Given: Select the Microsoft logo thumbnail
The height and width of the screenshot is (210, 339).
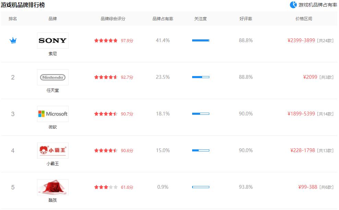Looking at the screenshot, I should pyautogui.click(x=52, y=114).
